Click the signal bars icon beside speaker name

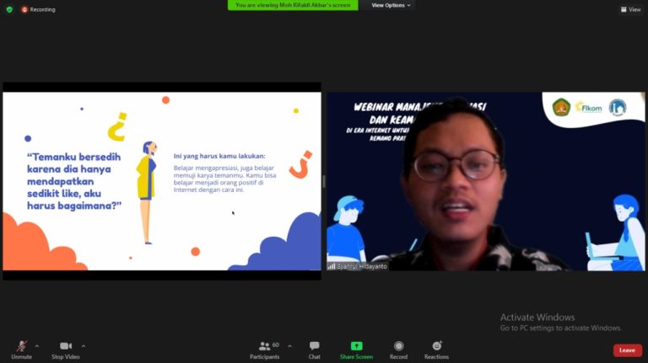pyautogui.click(x=332, y=266)
